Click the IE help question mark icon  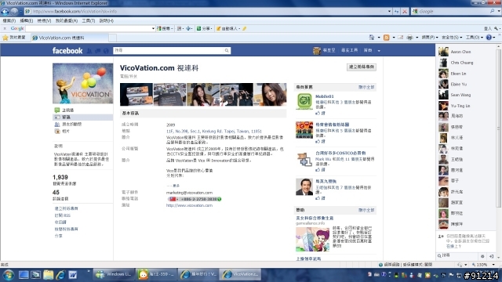click(x=489, y=38)
